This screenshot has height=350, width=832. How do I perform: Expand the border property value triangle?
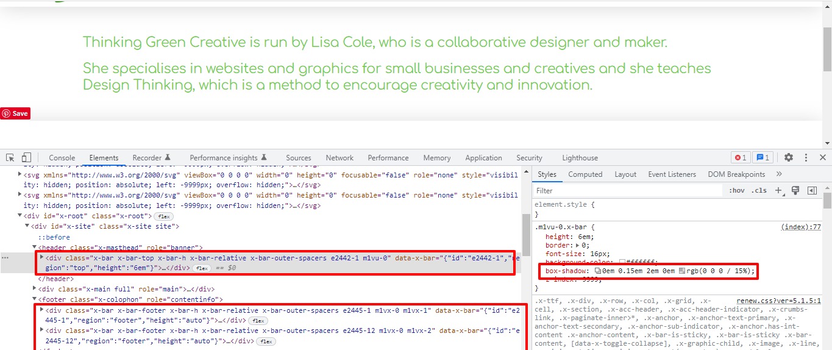tap(578, 245)
